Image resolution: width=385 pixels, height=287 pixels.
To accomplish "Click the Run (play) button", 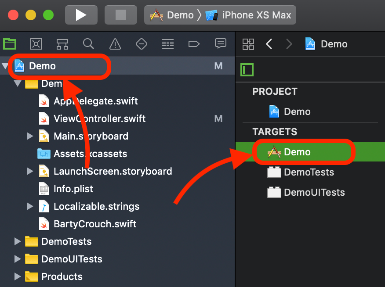I will (81, 15).
